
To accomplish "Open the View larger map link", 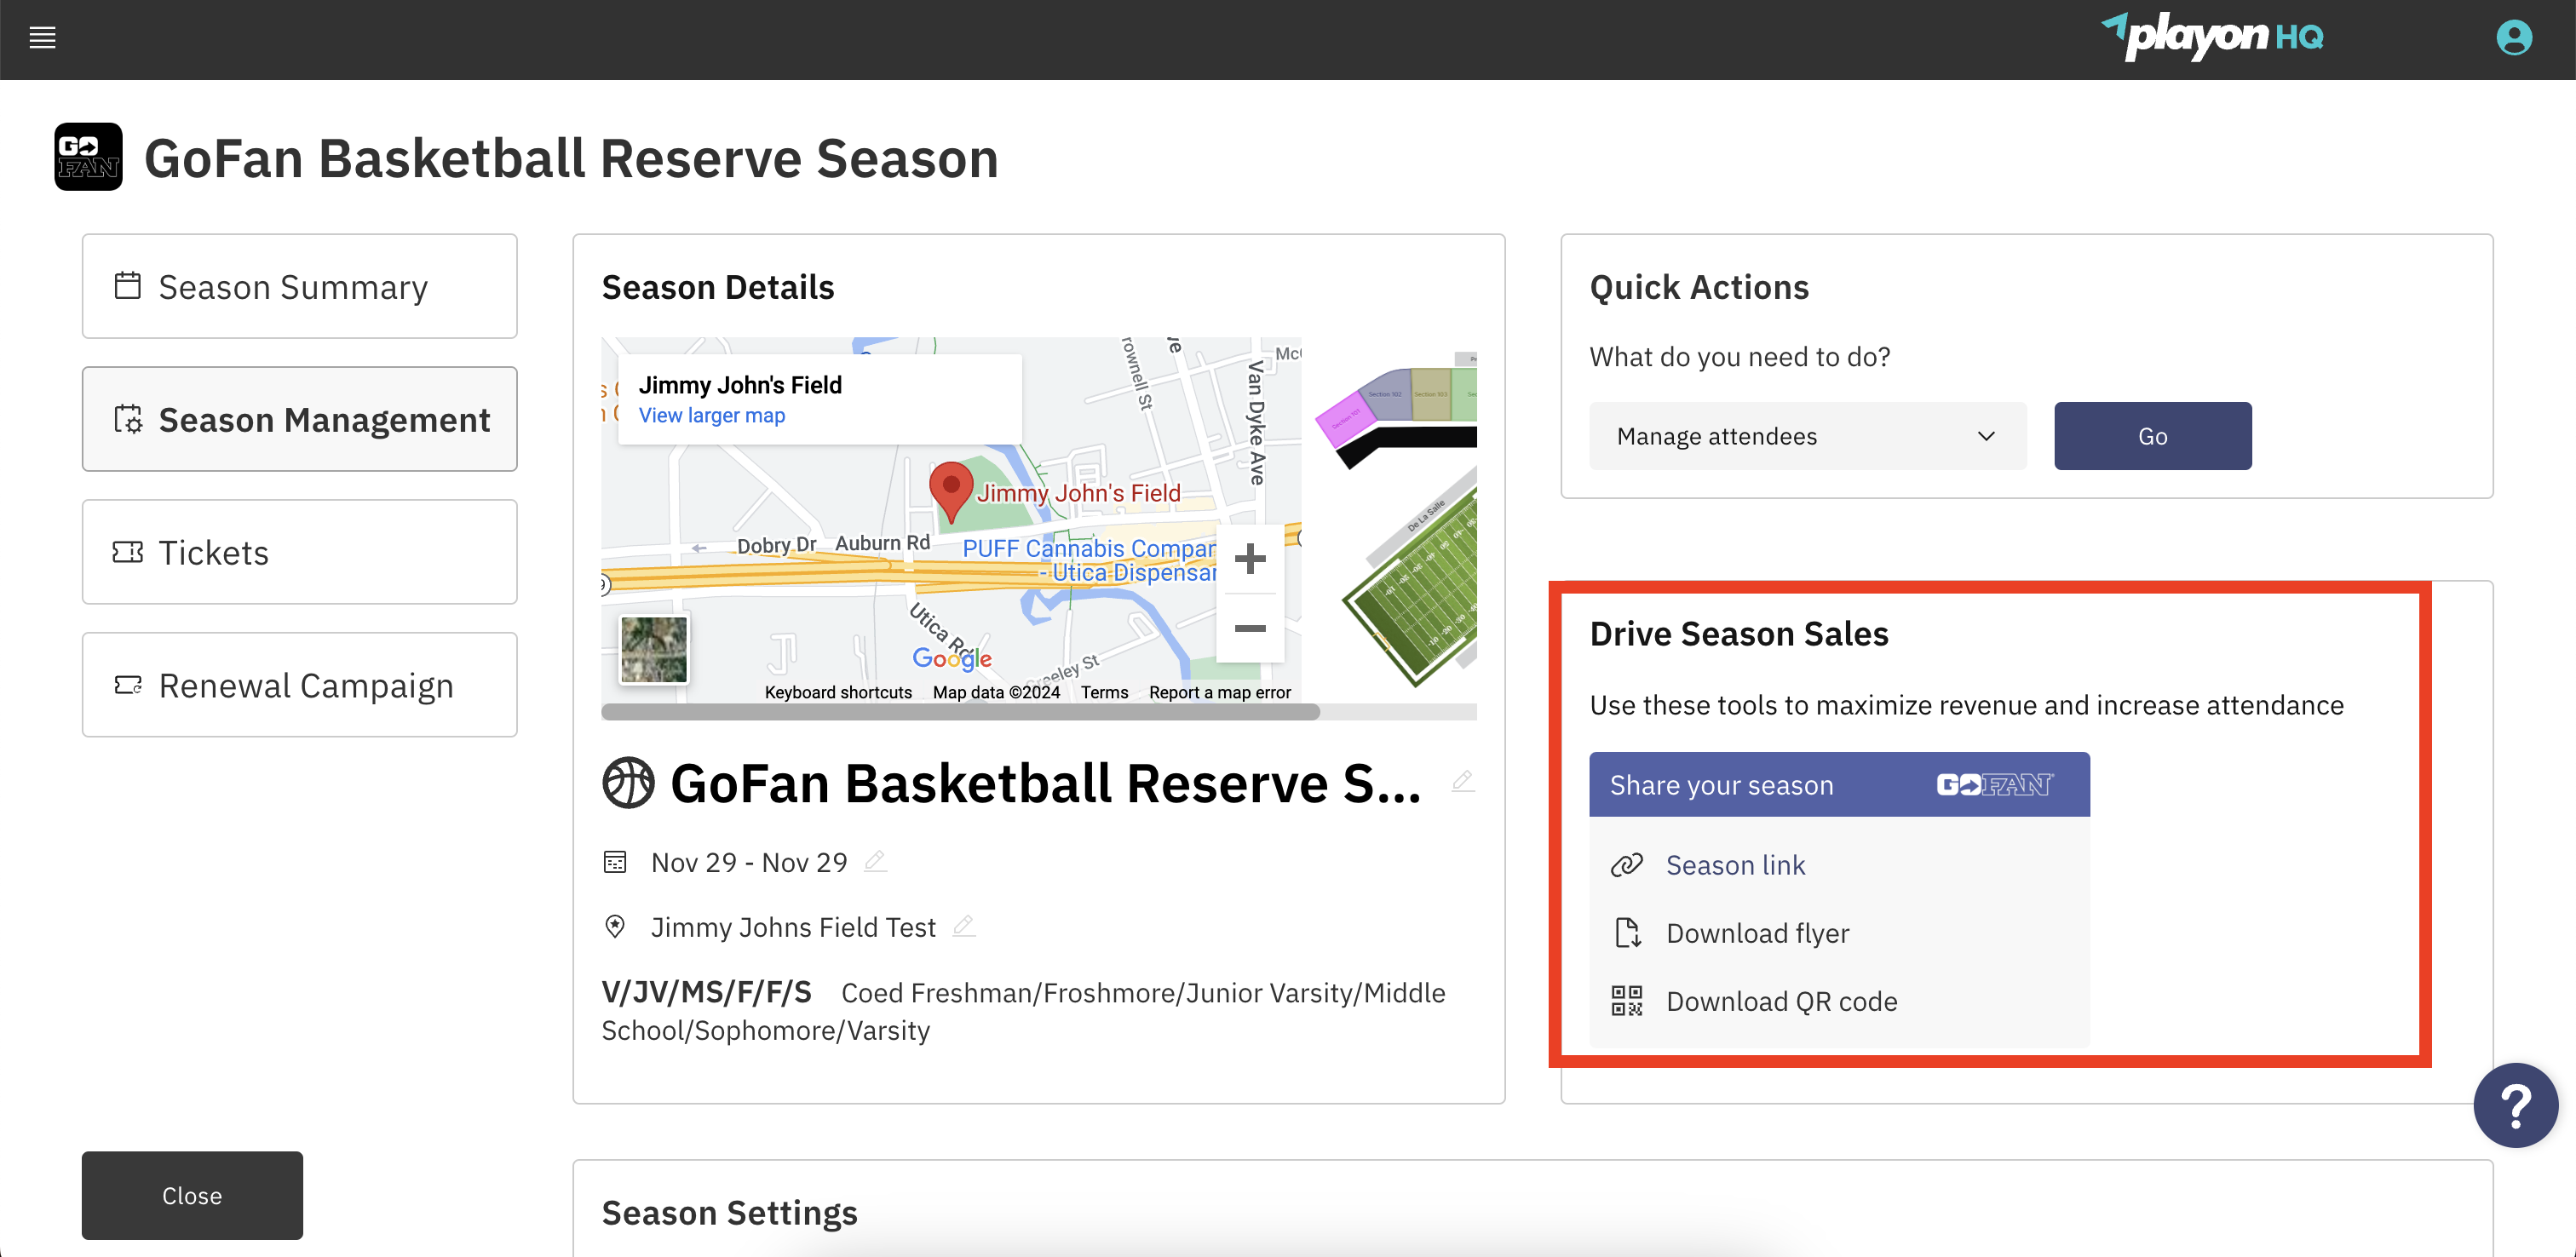I will 711,414.
